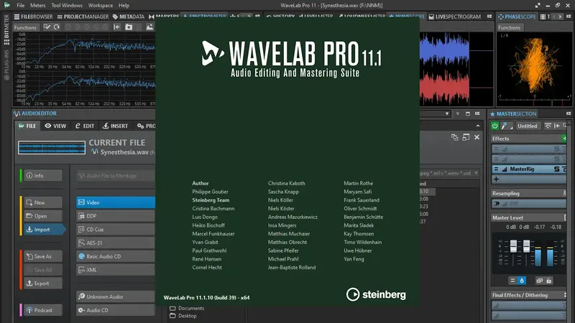Click the Synesthesia.wav waveform thumbnail

coord(52,148)
